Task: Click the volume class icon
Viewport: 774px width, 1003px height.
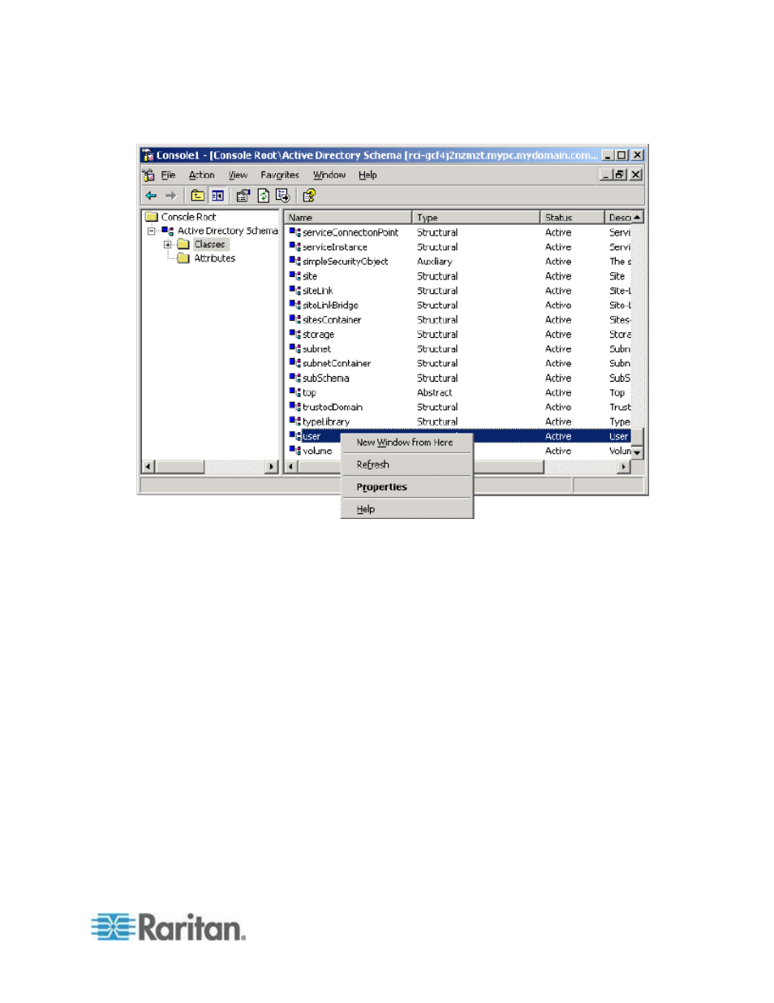Action: pyautogui.click(x=295, y=451)
